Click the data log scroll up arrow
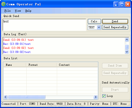132x108 pixels. [x=127, y=39]
